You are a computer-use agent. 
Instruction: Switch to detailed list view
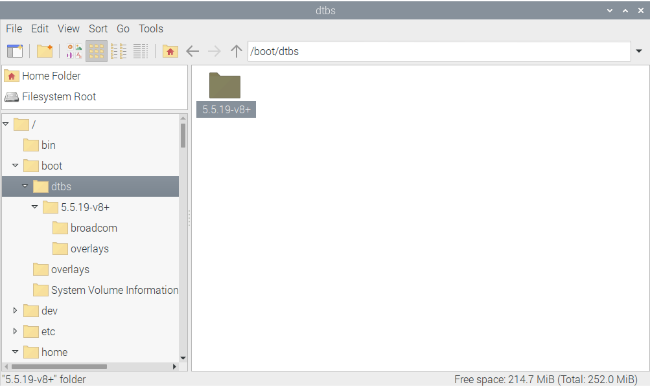click(x=141, y=51)
